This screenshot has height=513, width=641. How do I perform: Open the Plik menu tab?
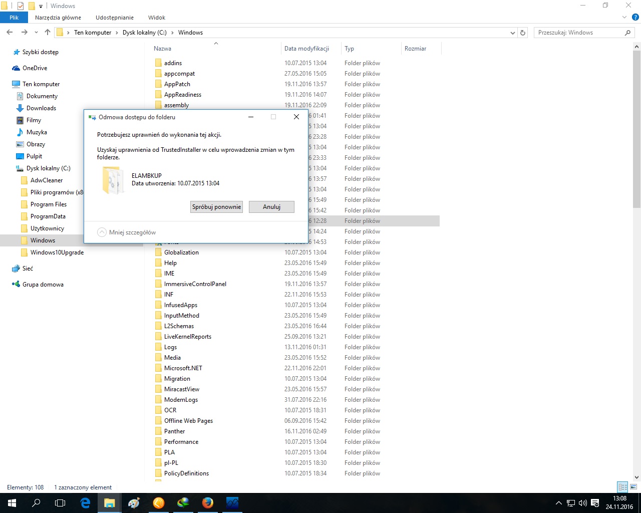pyautogui.click(x=14, y=18)
